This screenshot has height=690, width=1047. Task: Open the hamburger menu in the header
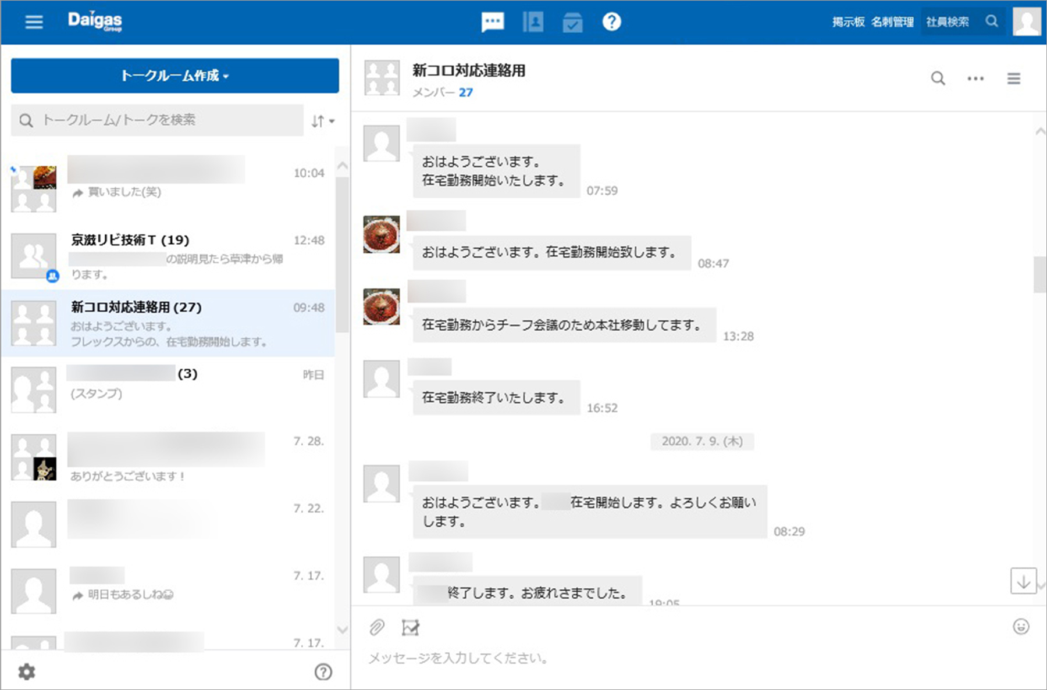[34, 22]
